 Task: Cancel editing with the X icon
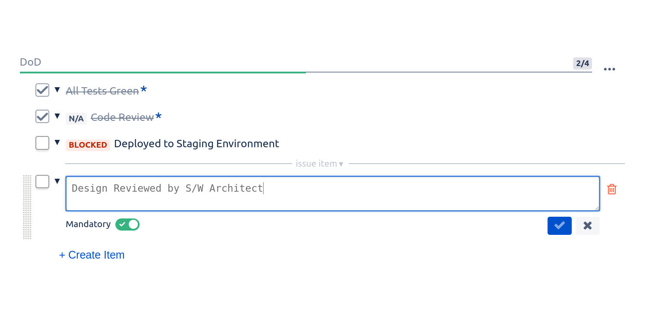point(587,225)
